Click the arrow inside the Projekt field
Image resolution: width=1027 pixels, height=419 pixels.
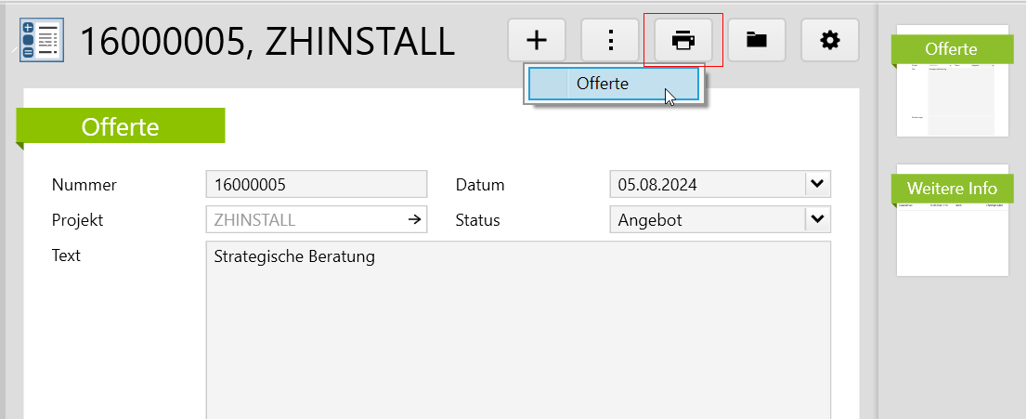pos(413,220)
